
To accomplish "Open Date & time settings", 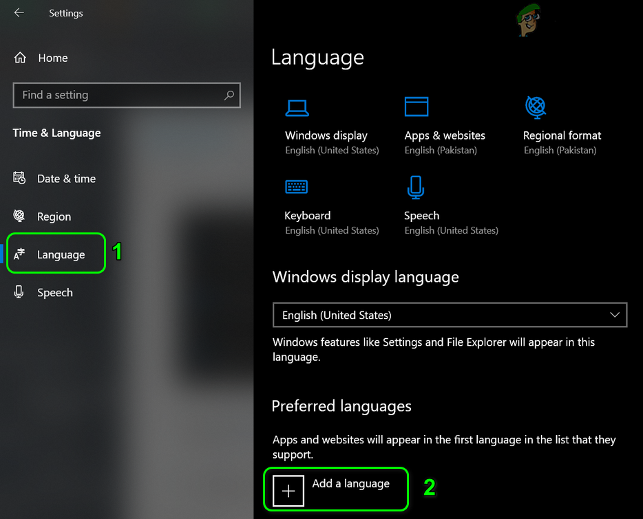I will pyautogui.click(x=66, y=179).
